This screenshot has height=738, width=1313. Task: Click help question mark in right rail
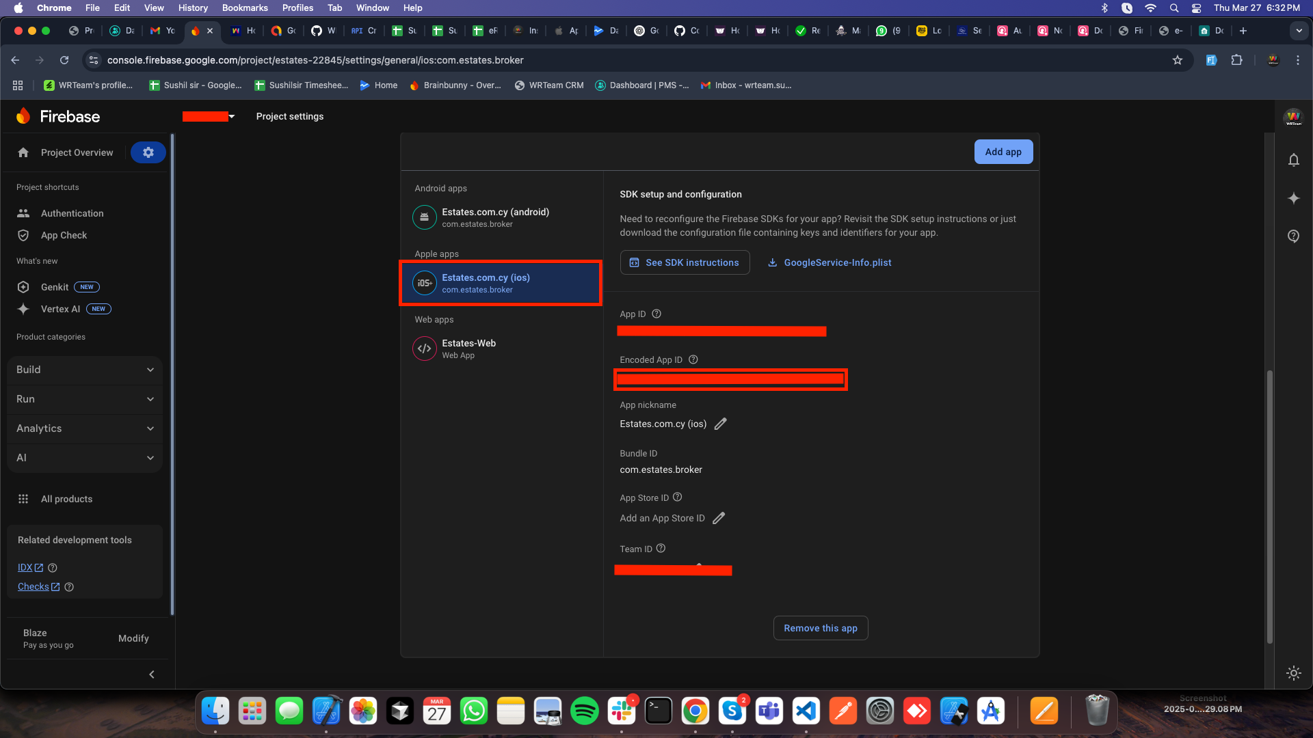1293,236
